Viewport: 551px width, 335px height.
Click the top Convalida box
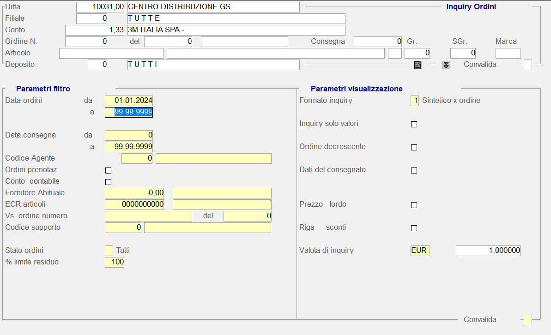point(527,65)
